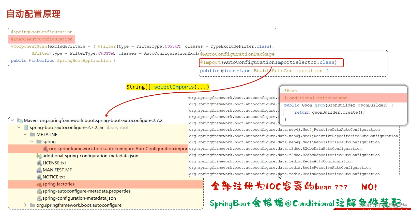Click the RedisRepositoriesAutoConfiguration entry
411x210 pixels.
(284, 174)
